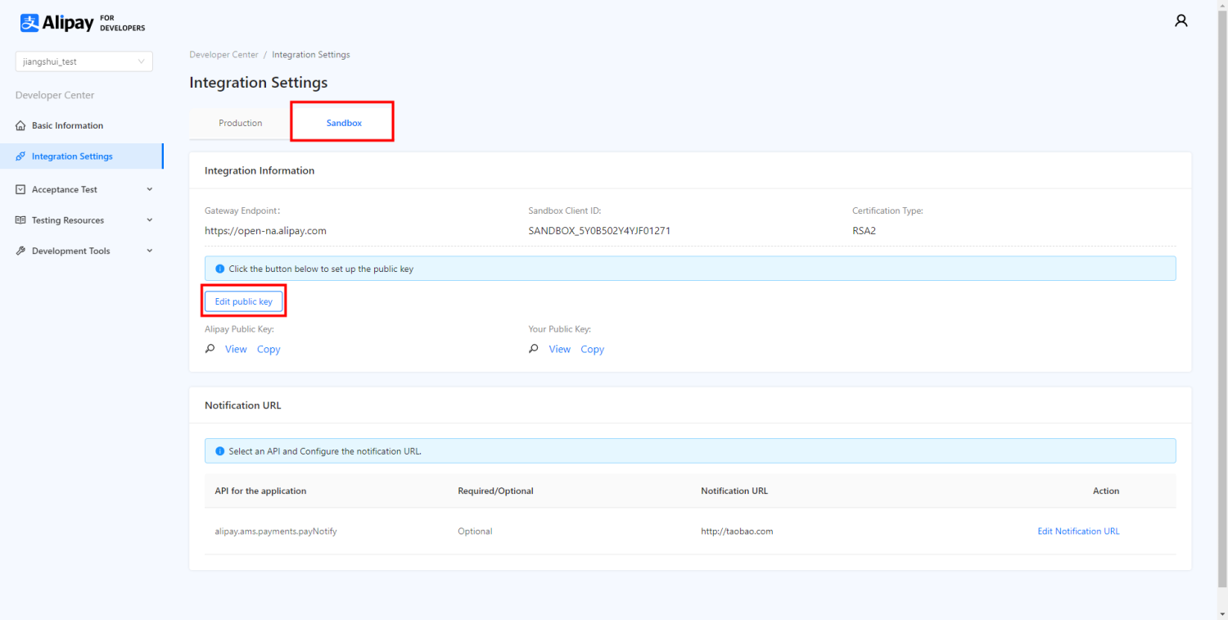This screenshot has width=1228, height=620.
Task: Select the home icon beside Basic Information
Action: pyautogui.click(x=19, y=125)
